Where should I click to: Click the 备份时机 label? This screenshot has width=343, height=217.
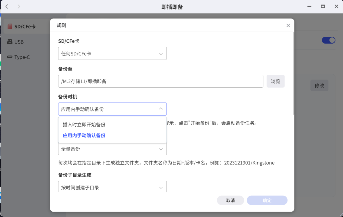click(68, 97)
